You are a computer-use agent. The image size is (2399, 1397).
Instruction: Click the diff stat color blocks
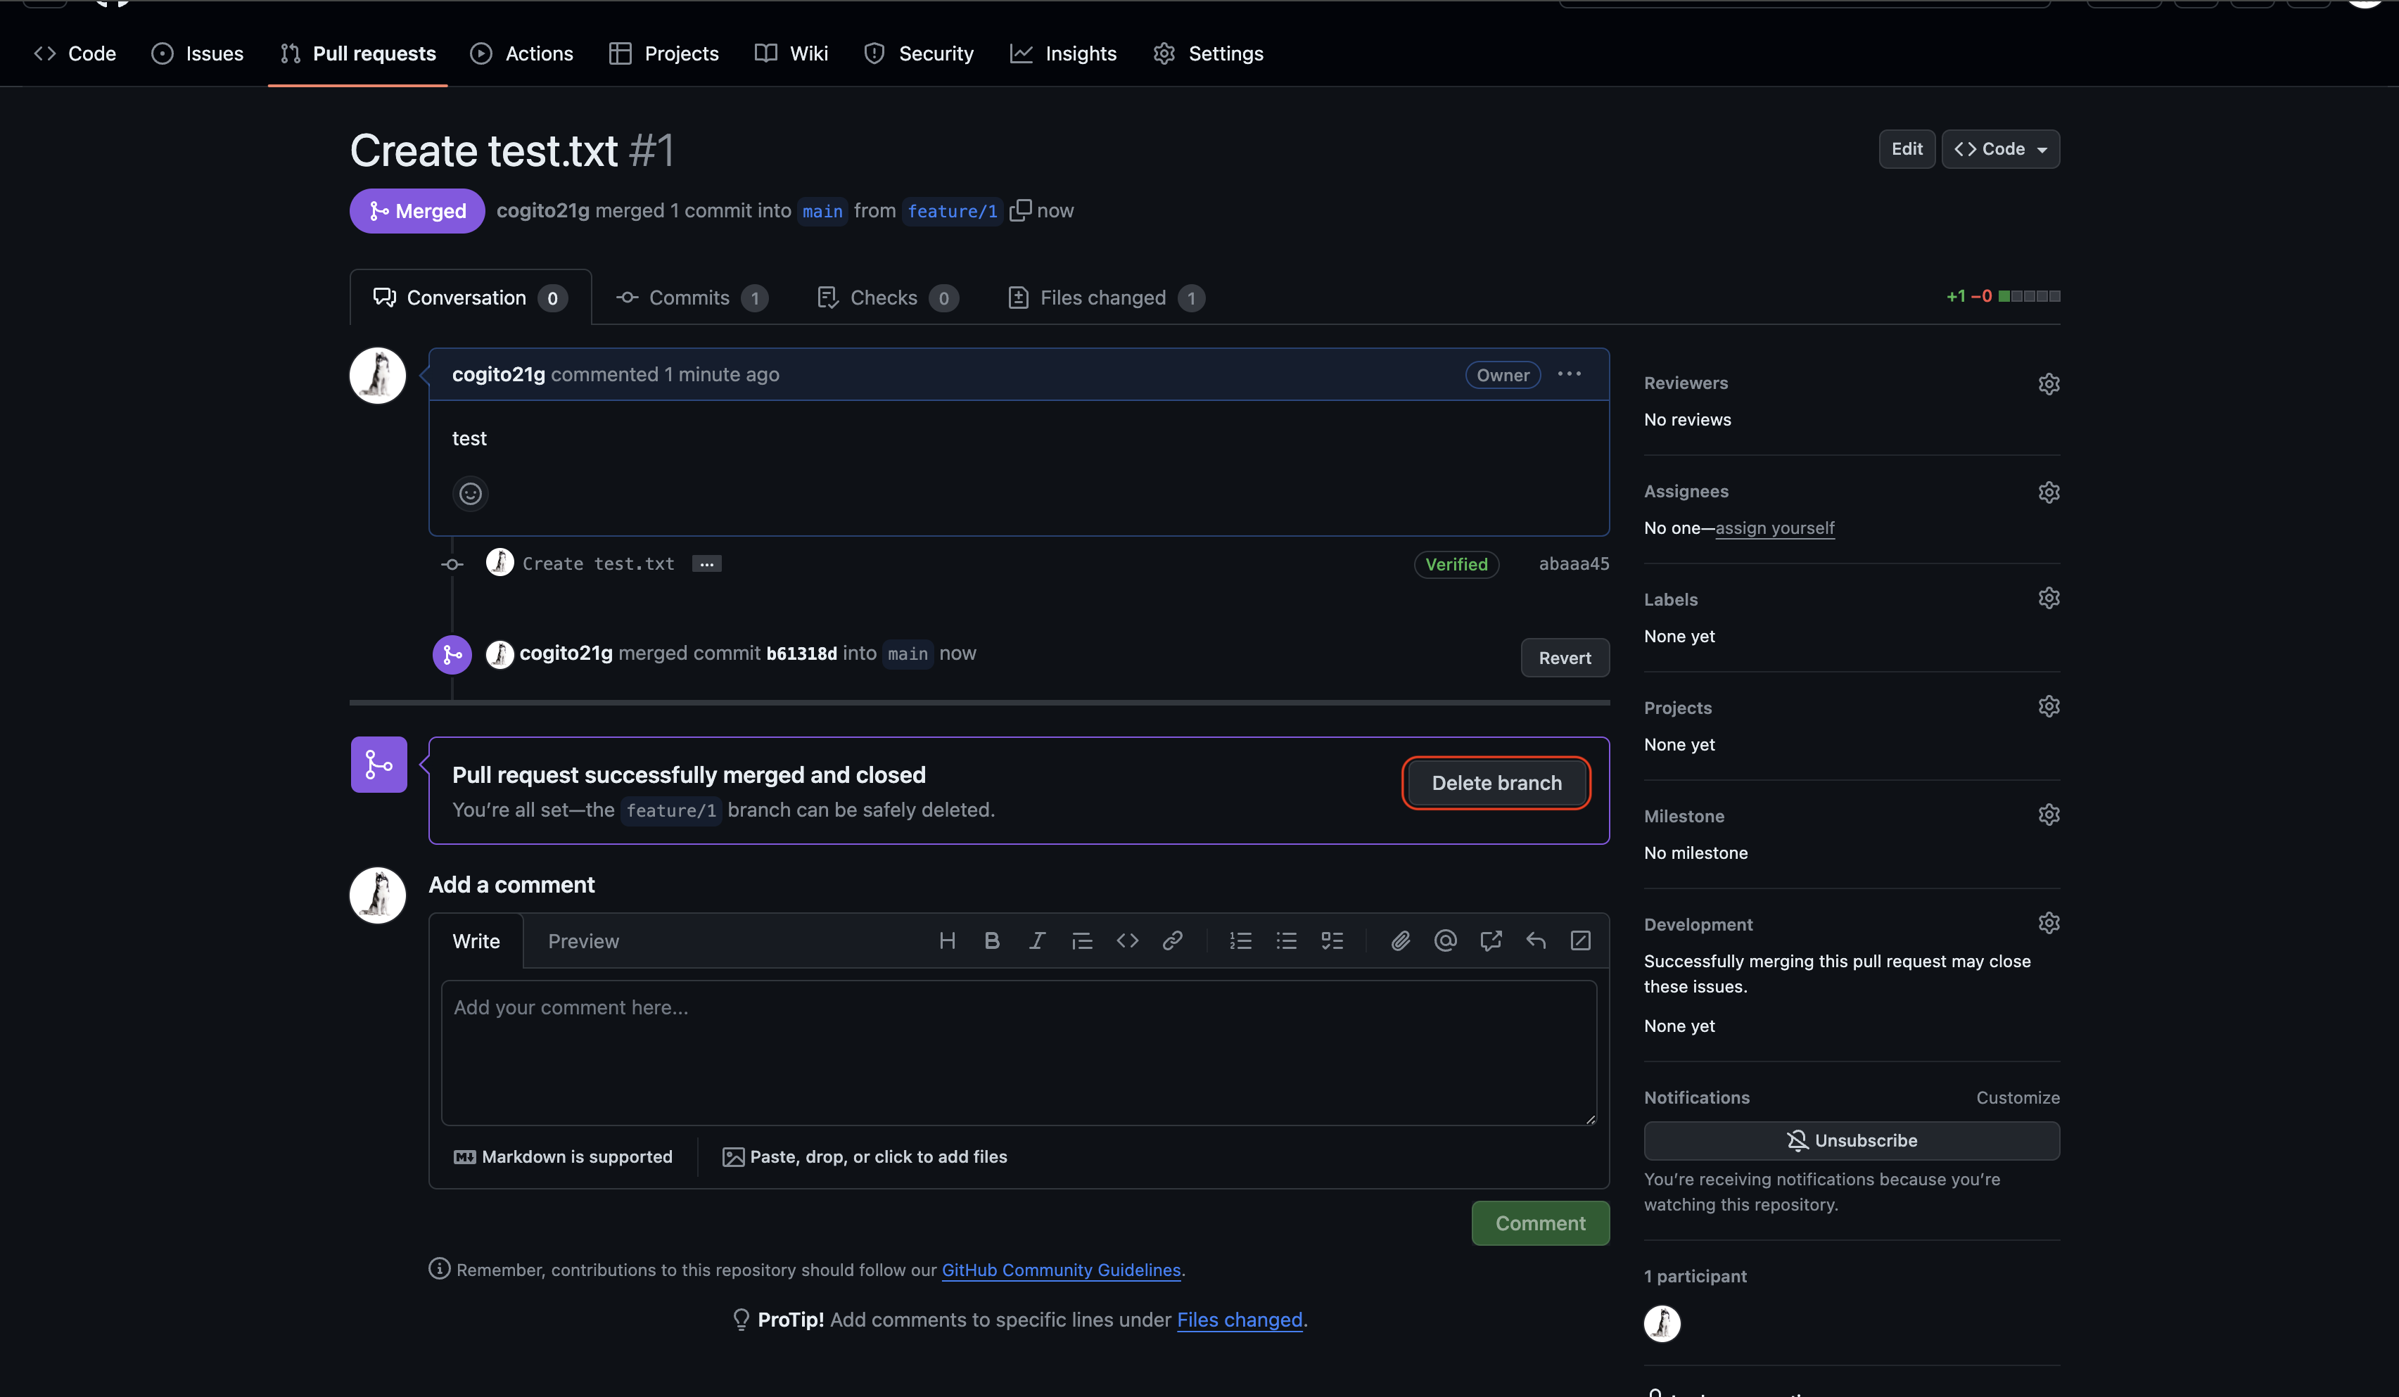pos(2029,297)
